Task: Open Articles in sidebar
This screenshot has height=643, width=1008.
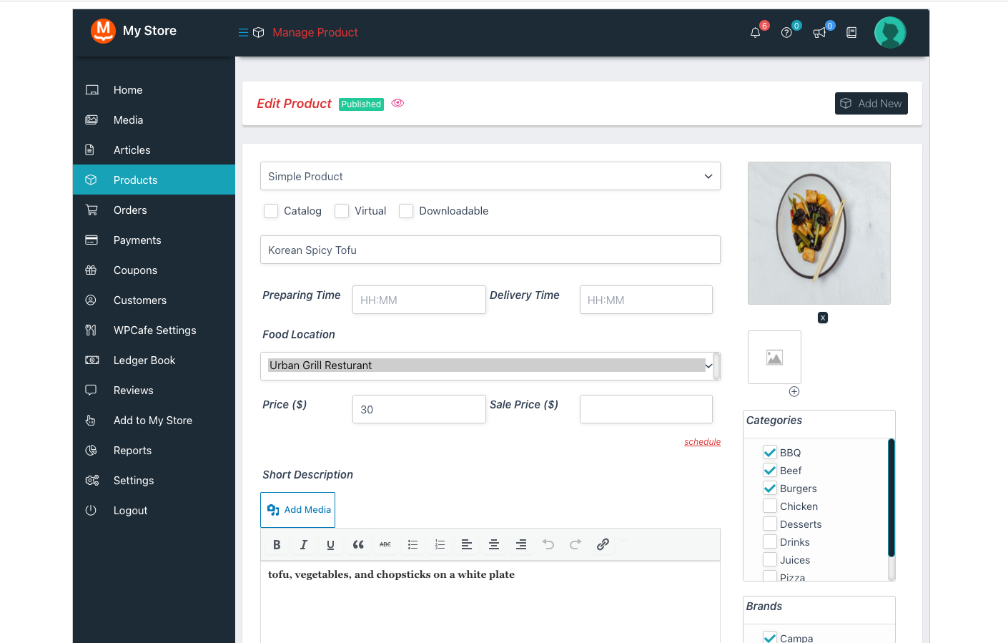Action: coord(154,150)
